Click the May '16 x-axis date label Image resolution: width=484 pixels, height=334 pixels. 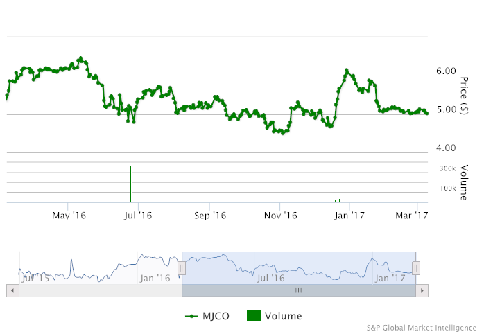(69, 216)
